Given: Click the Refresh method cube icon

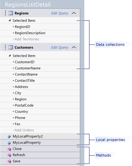Looking at the screenshot, I should tap(9, 155).
